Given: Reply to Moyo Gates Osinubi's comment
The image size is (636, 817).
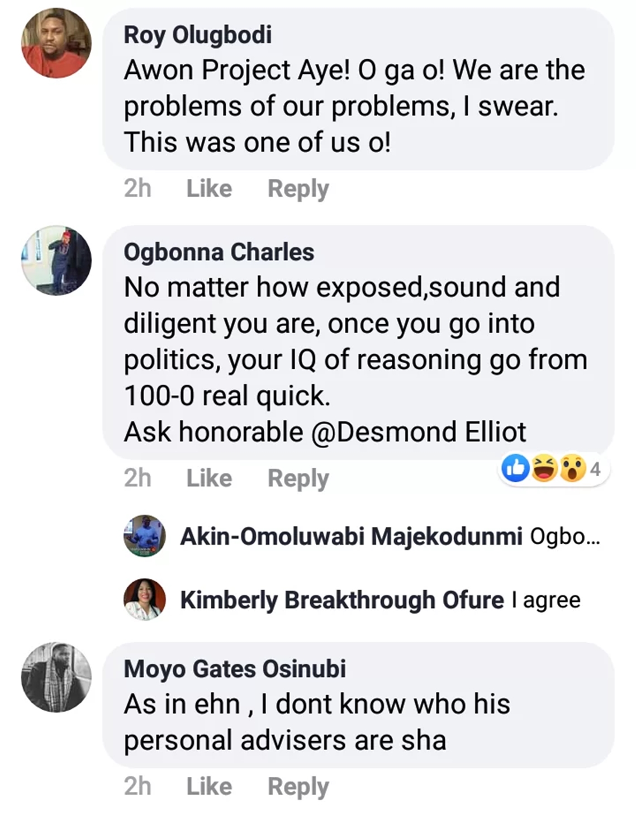Looking at the screenshot, I should coord(298,786).
